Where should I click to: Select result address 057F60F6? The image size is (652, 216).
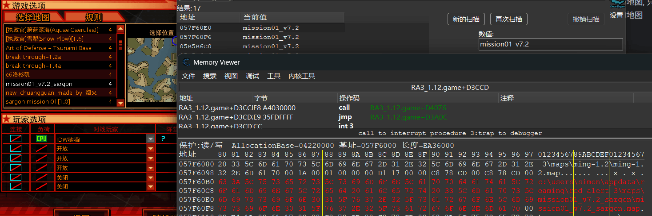click(x=261, y=37)
